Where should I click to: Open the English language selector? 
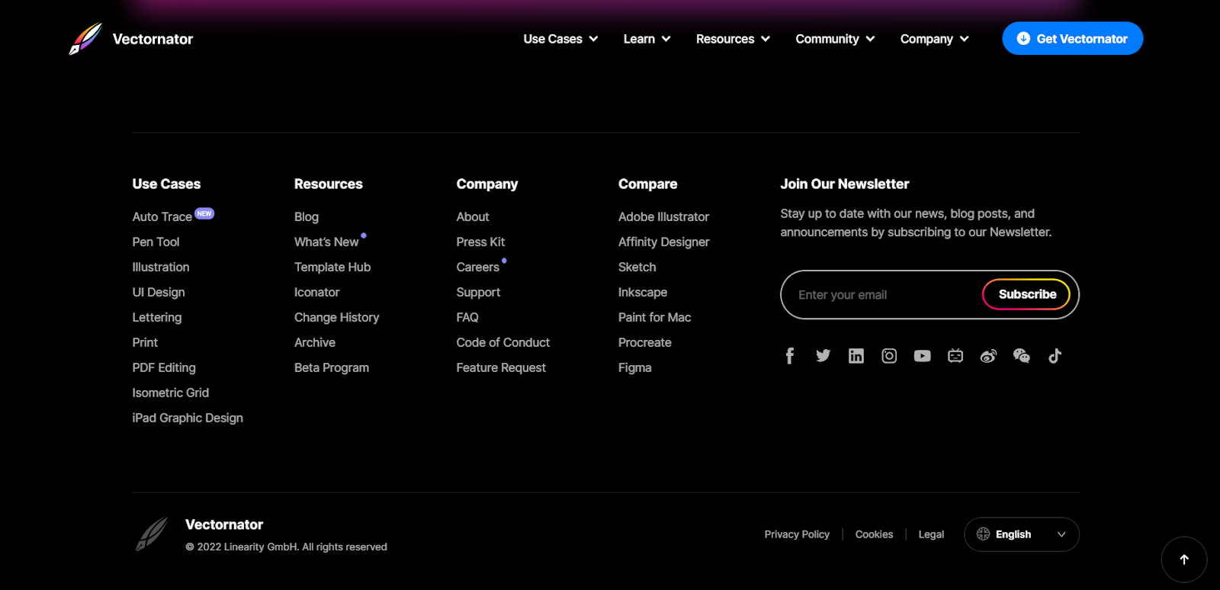(x=1022, y=534)
